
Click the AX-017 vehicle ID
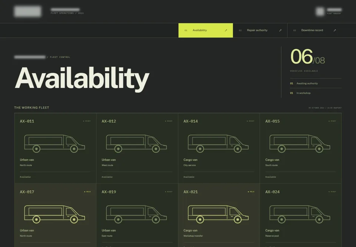tap(27, 192)
